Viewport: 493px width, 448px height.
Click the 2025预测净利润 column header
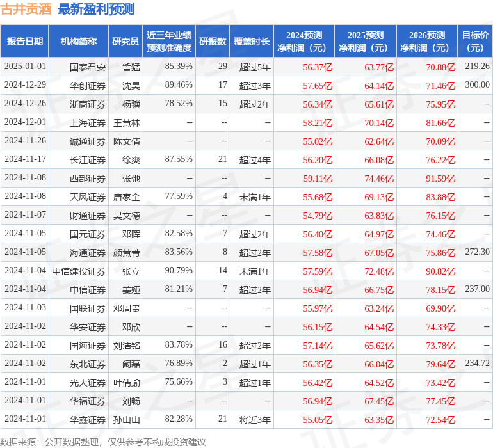tap(366, 41)
